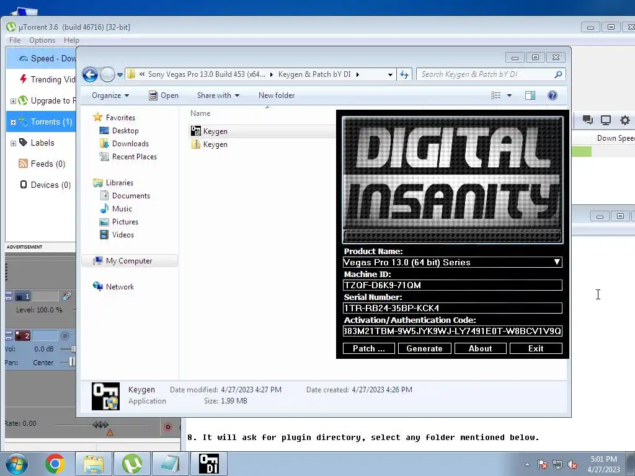Expand the Upgrade to Pro node
The image size is (635, 476).
point(13,101)
